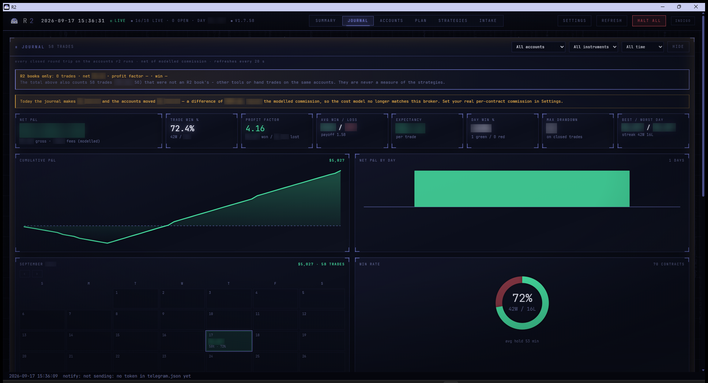Click September 18 calendar cell
Viewport: 708px width, 383px height.
tap(275, 341)
